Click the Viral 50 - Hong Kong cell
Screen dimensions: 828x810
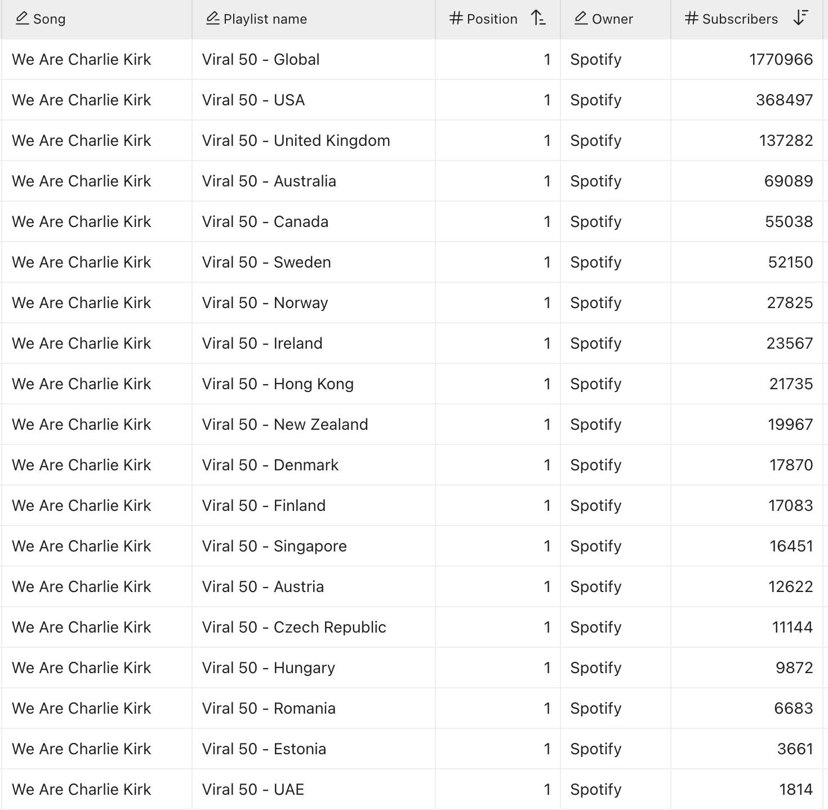[314, 384]
